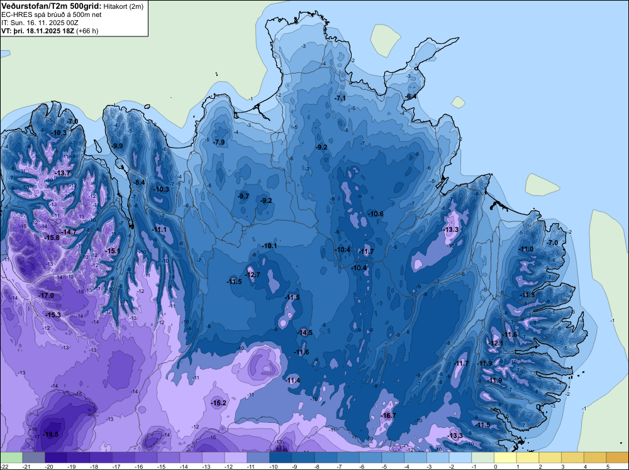Click the -12.1 temperature value

tap(496, 343)
